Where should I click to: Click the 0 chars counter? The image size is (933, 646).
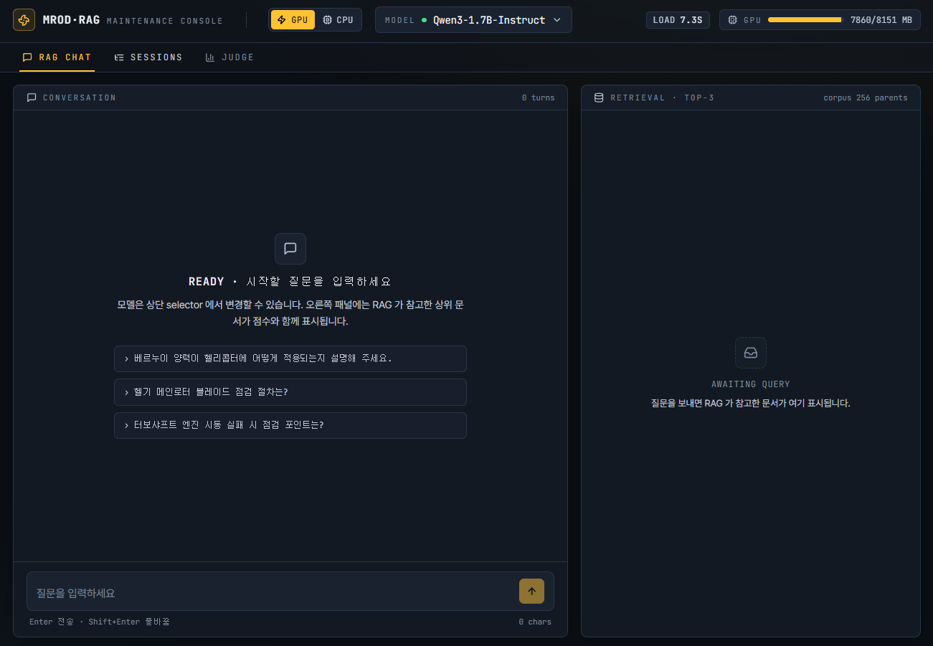tap(535, 622)
